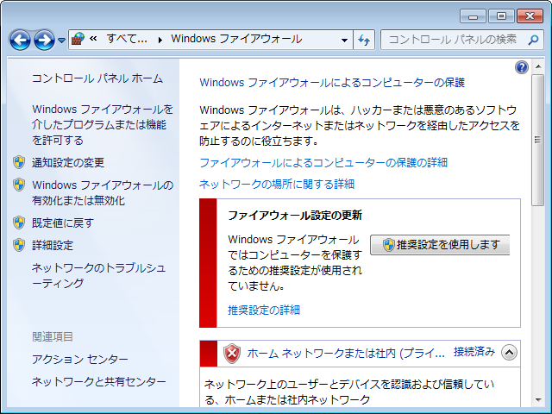Viewport: 552px width, 414px height.
Task: Click Windows ファイアウォールによるコンピューターの保護 title
Action: tap(332, 83)
